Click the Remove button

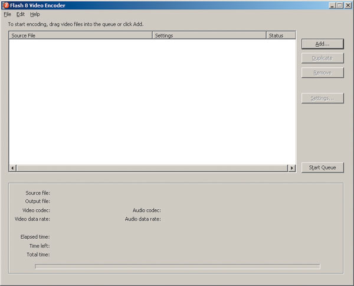(322, 73)
